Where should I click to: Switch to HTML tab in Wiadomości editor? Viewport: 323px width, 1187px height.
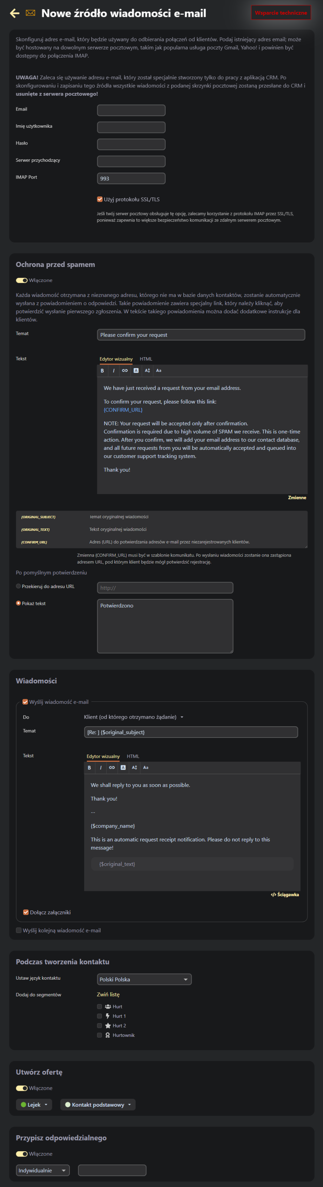coord(133,756)
